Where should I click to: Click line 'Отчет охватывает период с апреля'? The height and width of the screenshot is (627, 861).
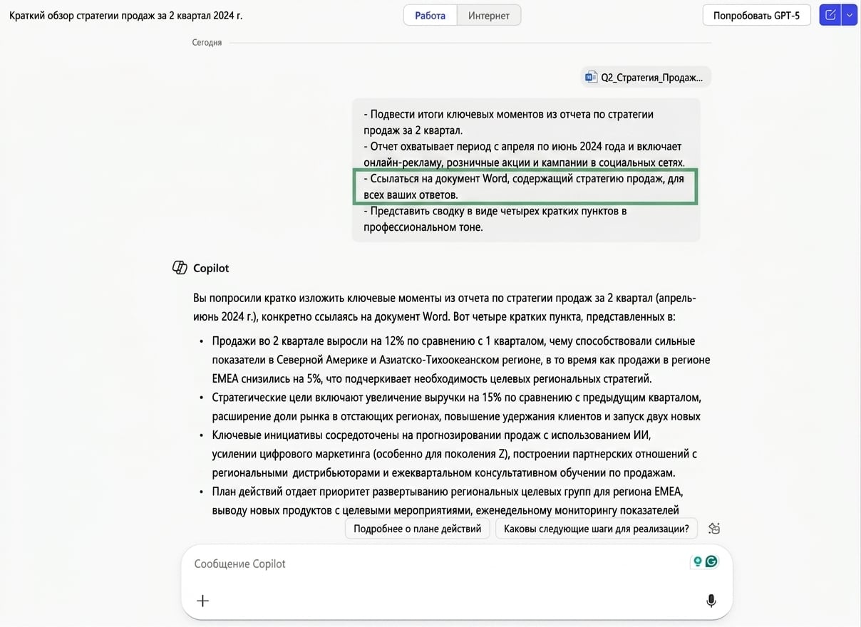point(524,154)
